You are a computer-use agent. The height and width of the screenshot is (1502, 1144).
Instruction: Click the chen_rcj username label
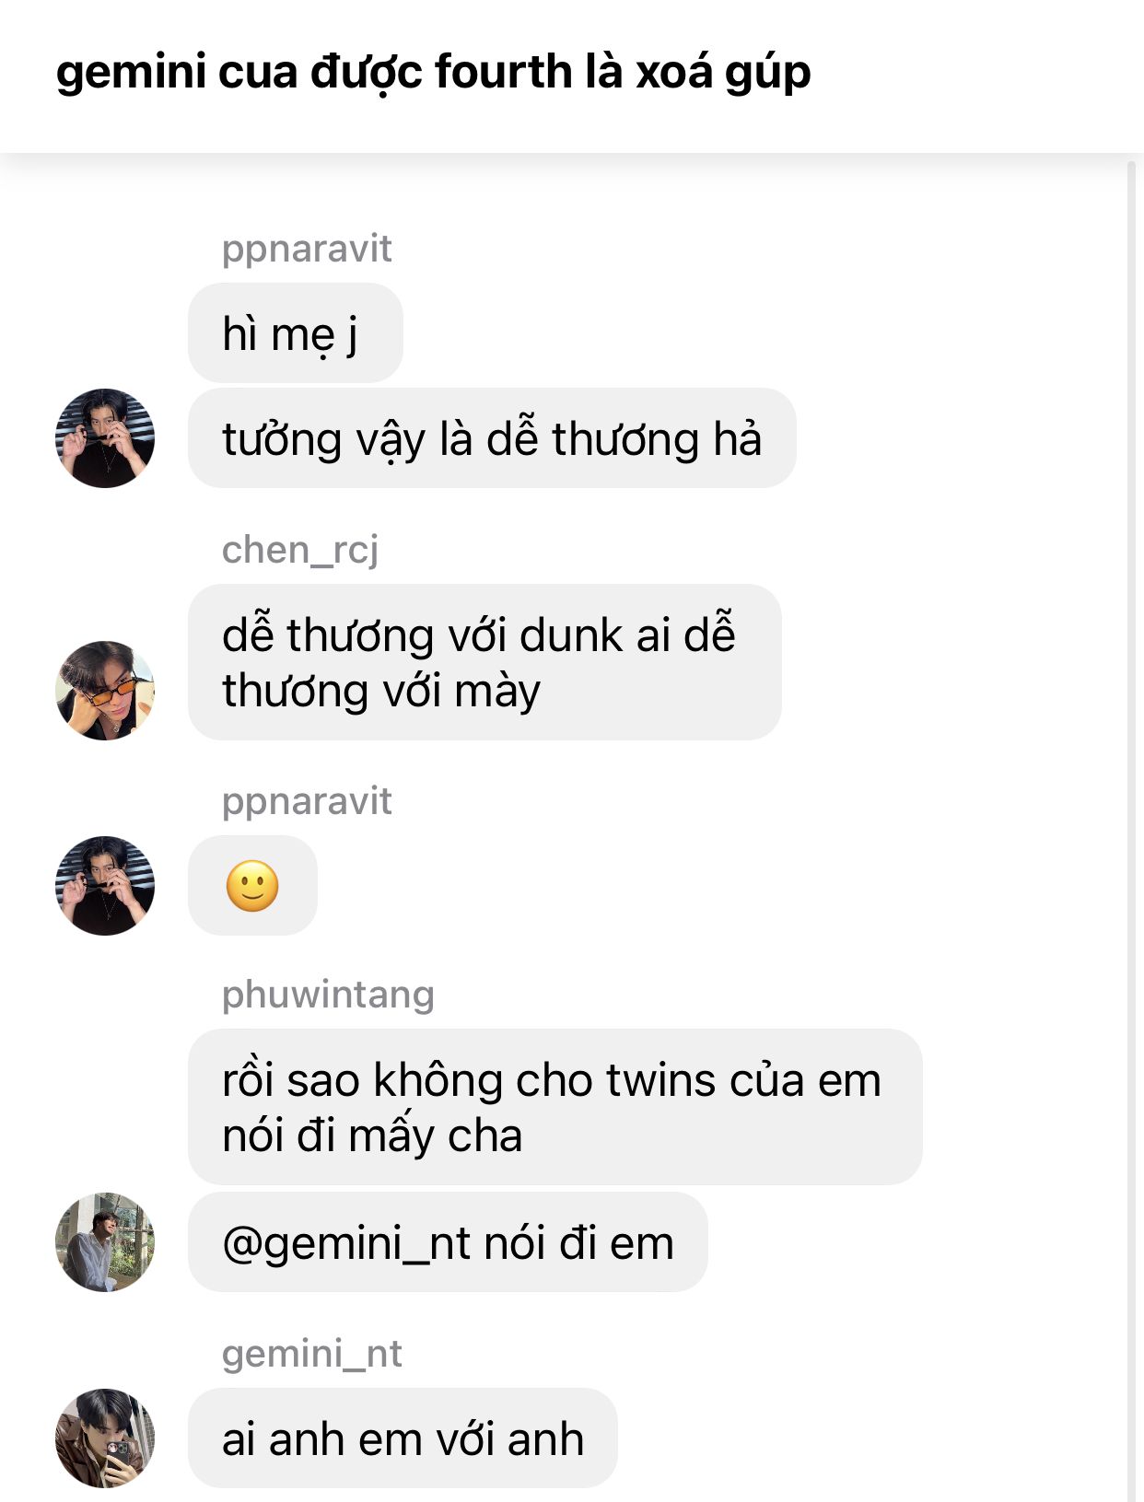click(x=300, y=550)
